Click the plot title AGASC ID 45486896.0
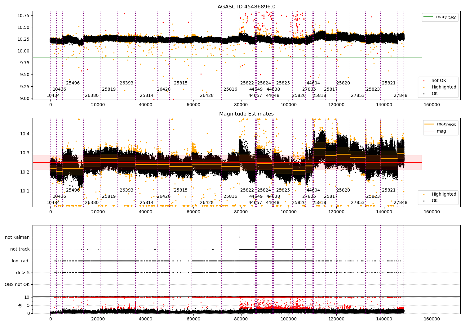The image size is (465, 326). (246, 7)
